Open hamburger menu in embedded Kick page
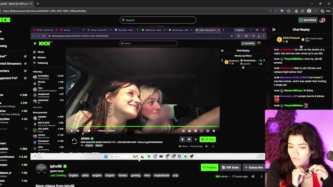 pos(35,43)
